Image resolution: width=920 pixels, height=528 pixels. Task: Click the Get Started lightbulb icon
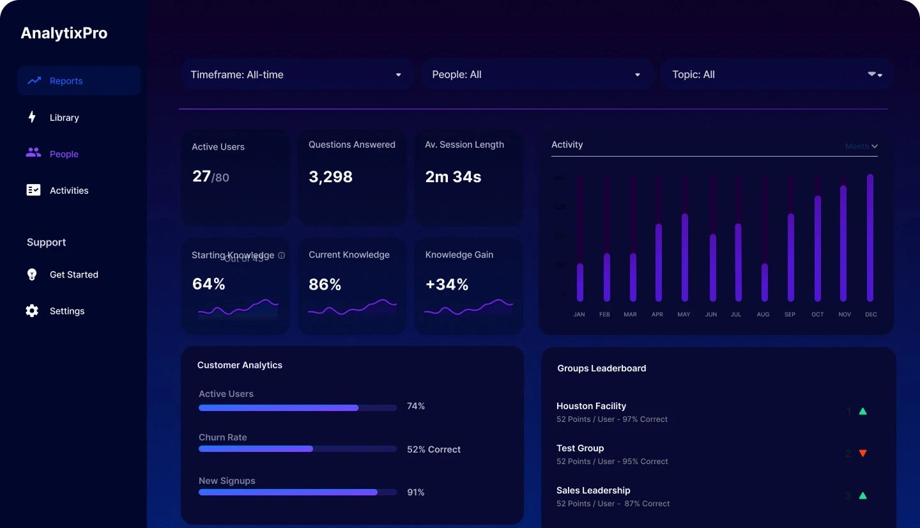[x=32, y=274]
